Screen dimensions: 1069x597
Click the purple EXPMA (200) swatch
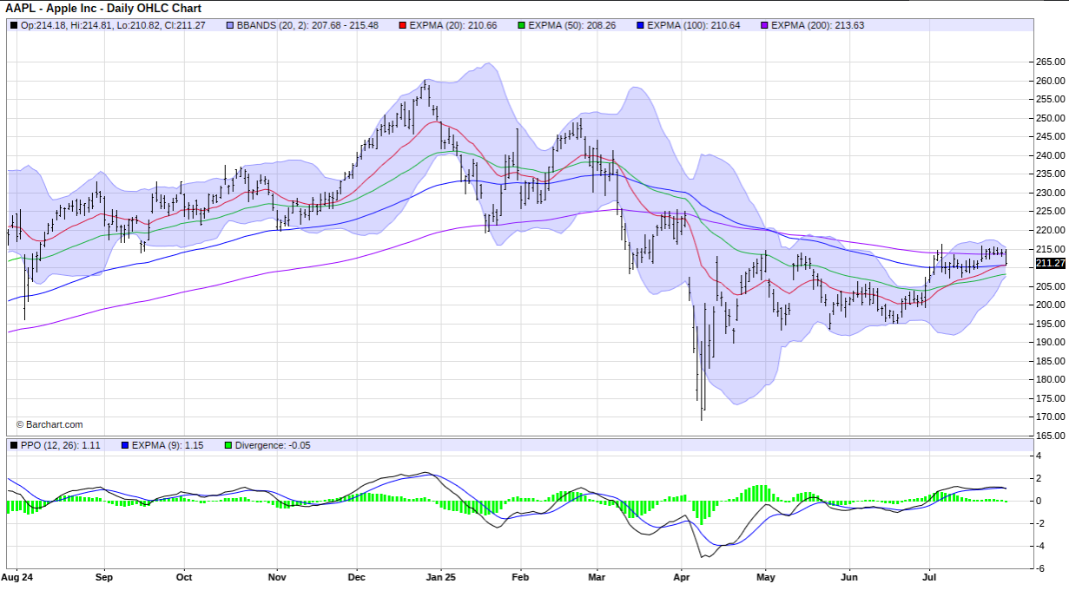pyautogui.click(x=764, y=25)
